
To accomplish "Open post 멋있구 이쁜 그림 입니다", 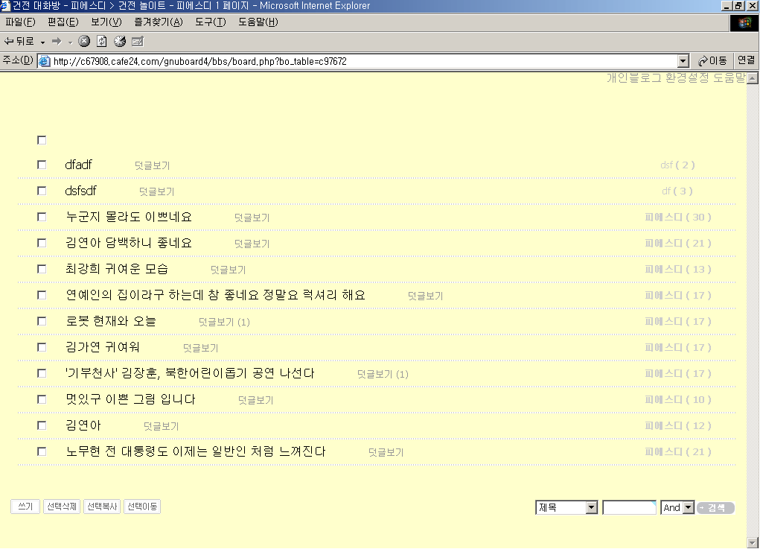I will [130, 399].
